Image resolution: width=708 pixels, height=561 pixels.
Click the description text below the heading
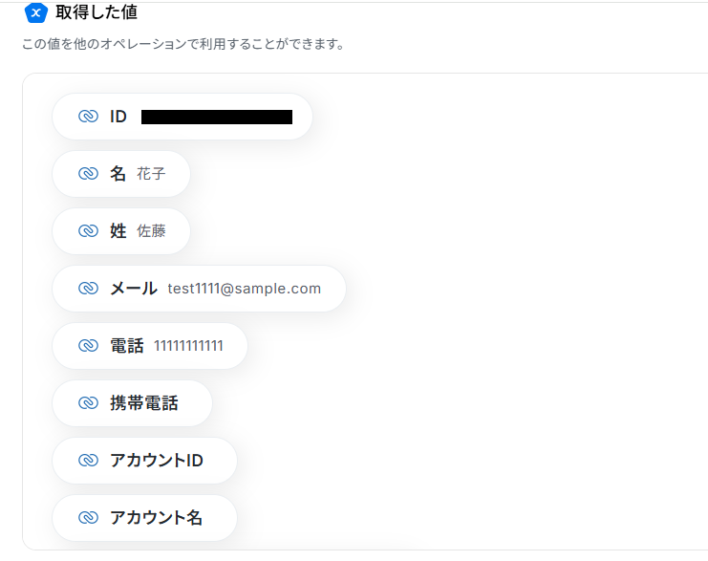182,45
